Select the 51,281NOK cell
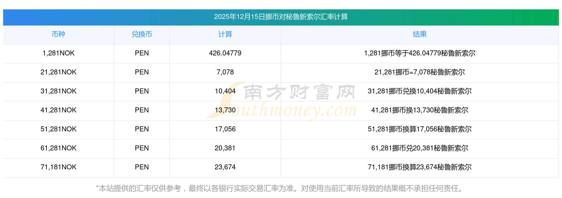The width and height of the screenshot is (562, 198). pos(58,129)
